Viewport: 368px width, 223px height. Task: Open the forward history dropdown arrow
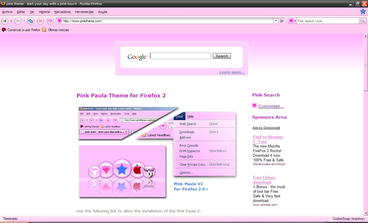pyautogui.click(x=24, y=21)
